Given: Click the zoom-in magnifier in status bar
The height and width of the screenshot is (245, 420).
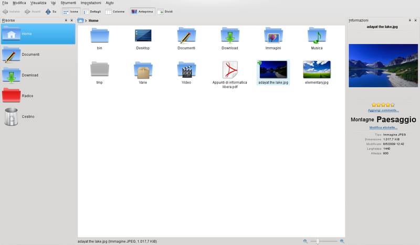Looking at the screenshot, I should pyautogui.click(x=342, y=241).
